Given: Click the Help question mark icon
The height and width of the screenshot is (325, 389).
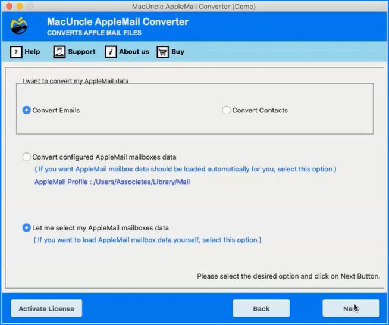Looking at the screenshot, I should pyautogui.click(x=16, y=52).
